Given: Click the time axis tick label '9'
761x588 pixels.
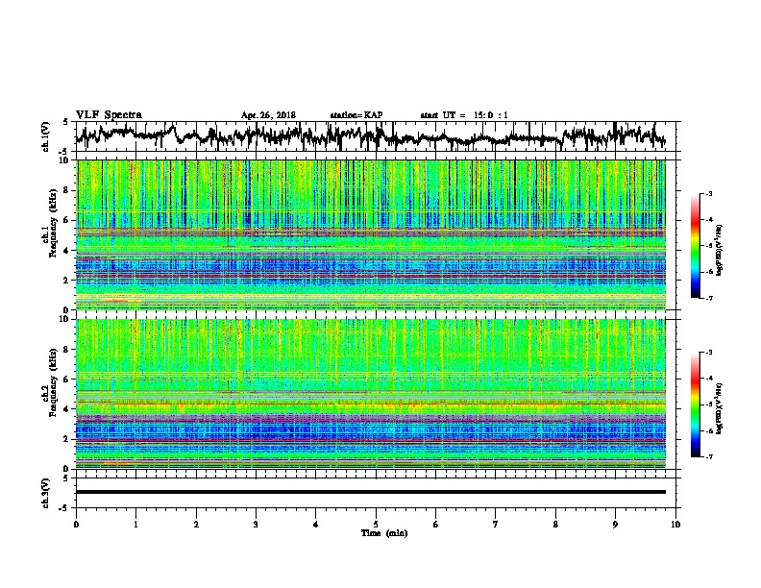Looking at the screenshot, I should click(615, 525).
